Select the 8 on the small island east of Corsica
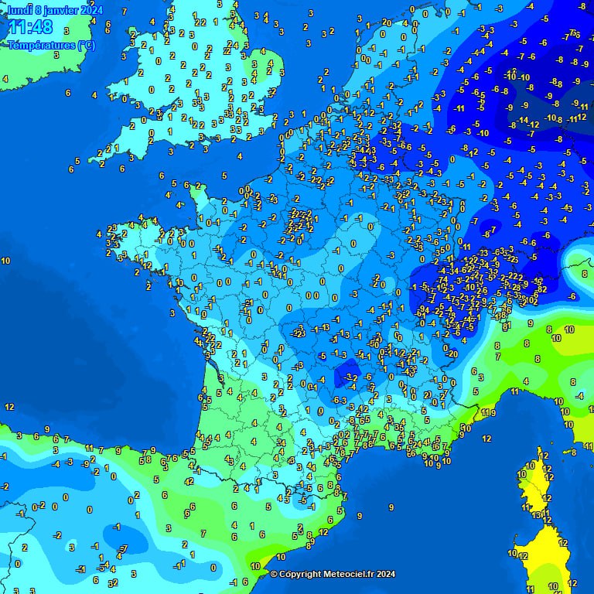The image size is (594, 594). 573,452
